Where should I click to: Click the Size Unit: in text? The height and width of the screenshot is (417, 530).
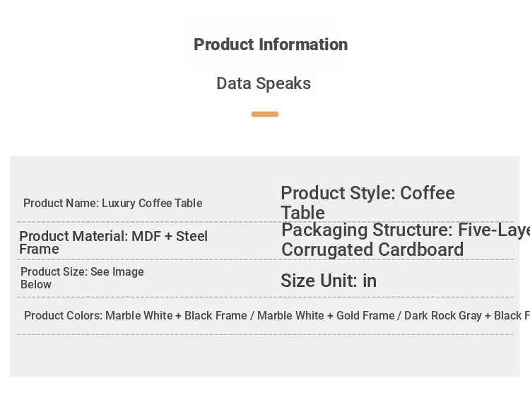point(329,281)
